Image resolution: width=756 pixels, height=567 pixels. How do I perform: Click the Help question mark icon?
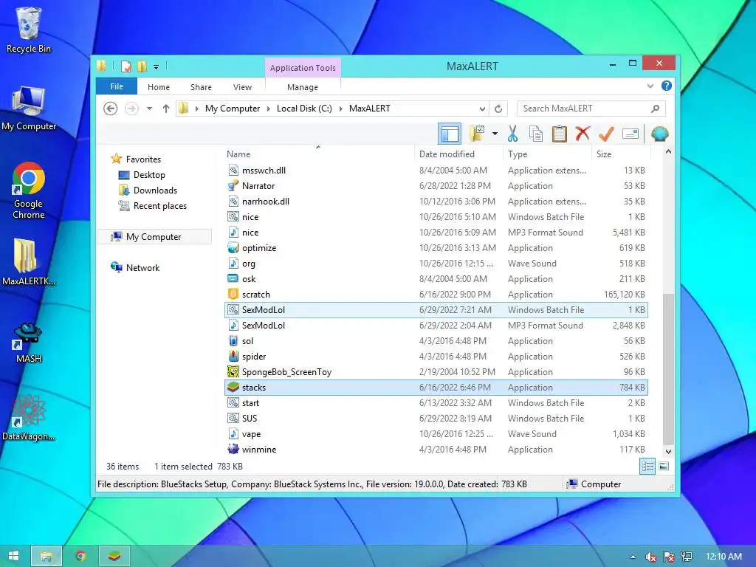coord(667,86)
